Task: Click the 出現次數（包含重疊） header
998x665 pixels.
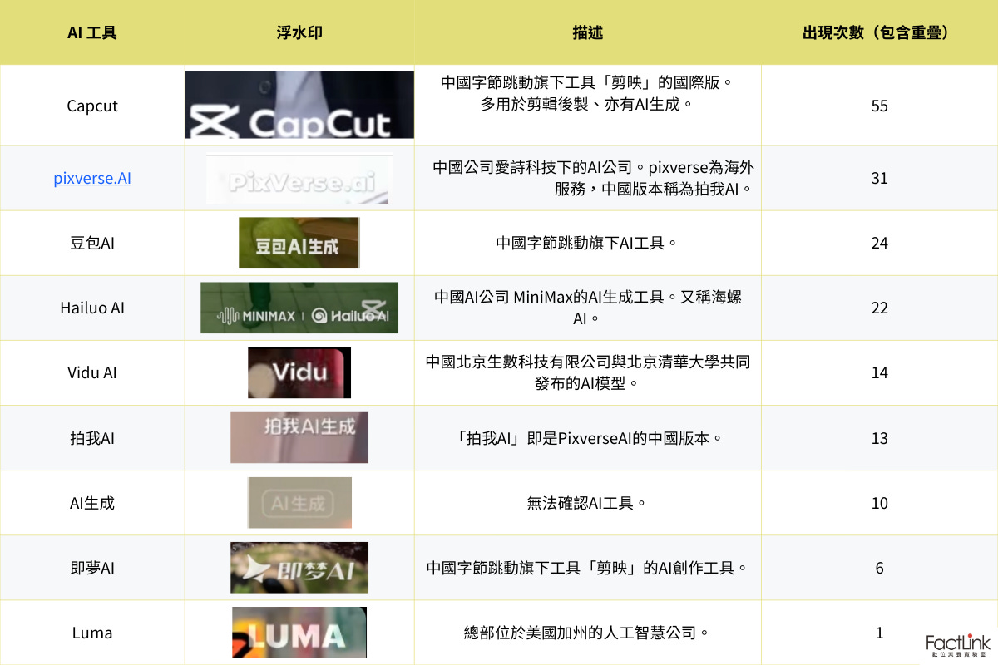Action: [x=879, y=33]
